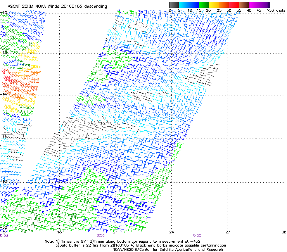Image resolution: width=287 pixels, height=252 pixels.
Task: Select the gray 0-5 knots legend segment
Action: 174,5
